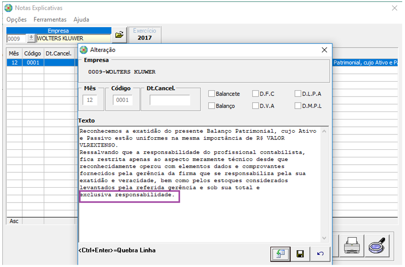405x267 pixels.
Task: Check the D.L.P.A option
Action: click(298, 94)
